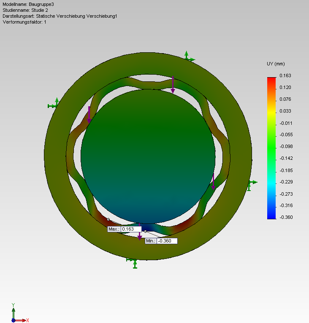Viewport: 309px width, 323px height.
Task: Click the XY coordinate triad icon
Action: [19, 313]
